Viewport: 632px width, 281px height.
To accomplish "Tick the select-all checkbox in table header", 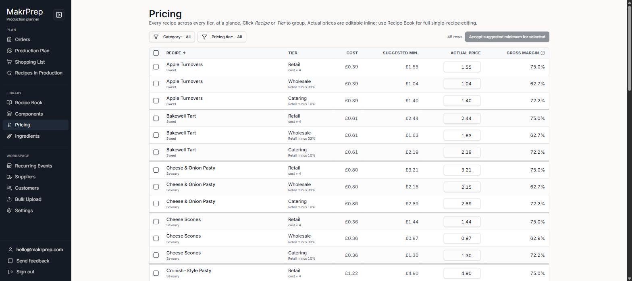I will [156, 53].
